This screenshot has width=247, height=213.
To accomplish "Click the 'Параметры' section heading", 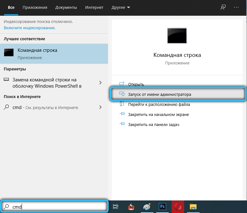I will coord(15,69).
